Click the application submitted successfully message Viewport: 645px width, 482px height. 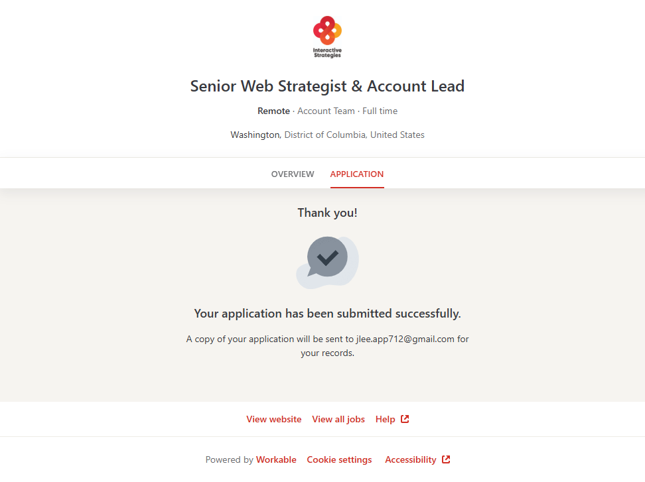327,314
